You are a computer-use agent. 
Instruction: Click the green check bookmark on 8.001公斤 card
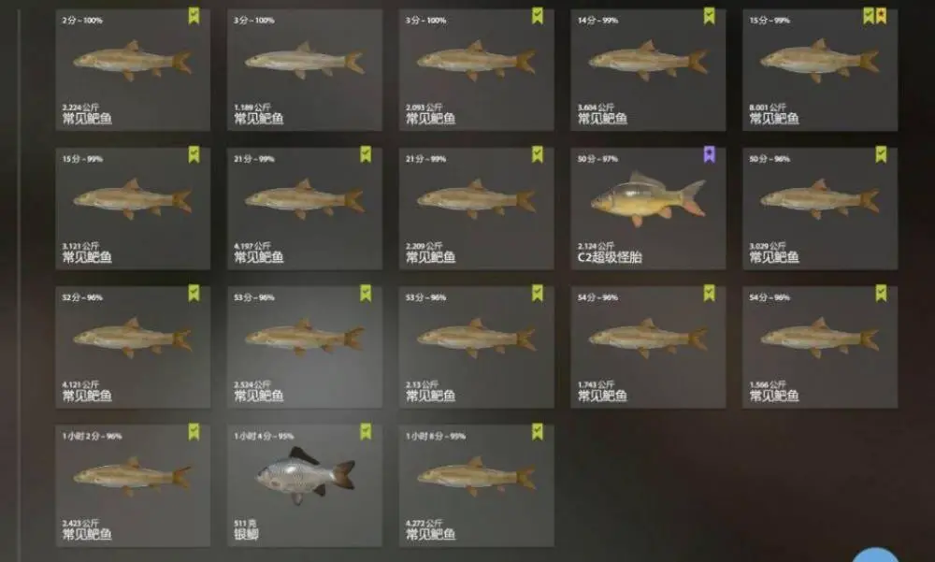pos(869,16)
